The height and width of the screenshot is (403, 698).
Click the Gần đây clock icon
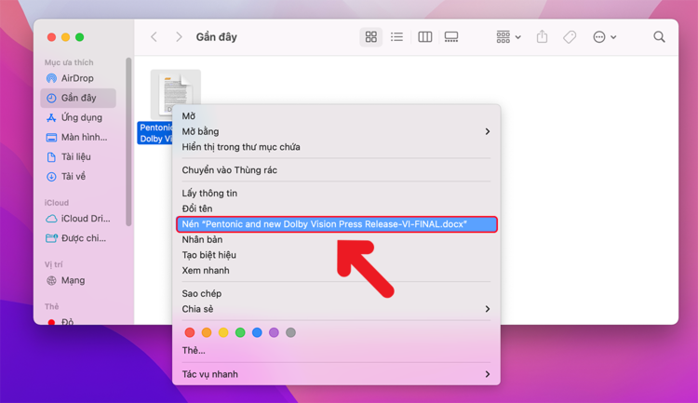pos(51,98)
